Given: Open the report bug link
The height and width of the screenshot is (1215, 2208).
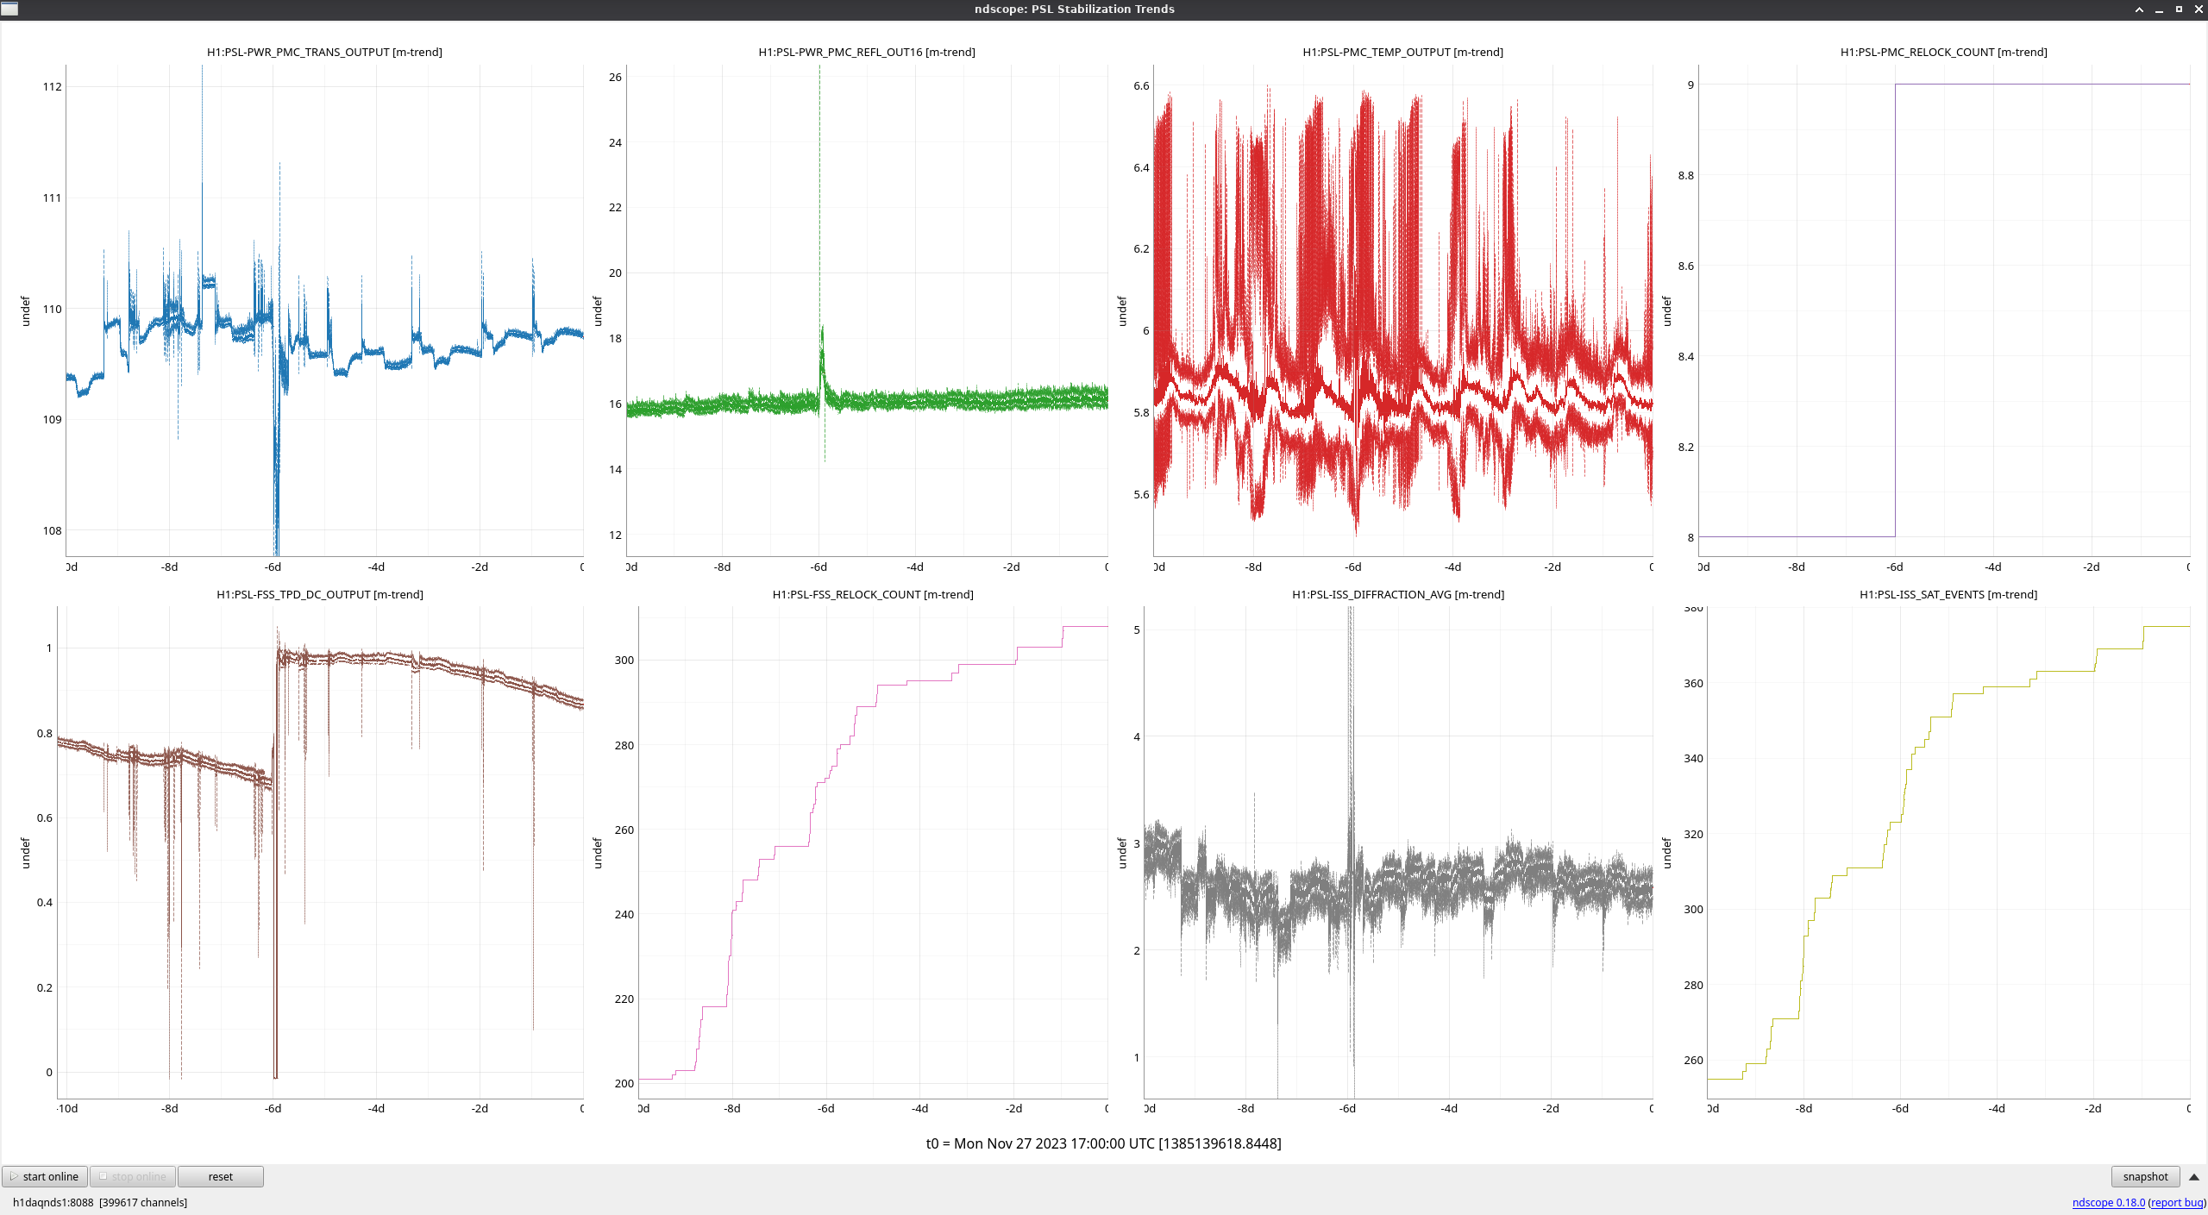Looking at the screenshot, I should [x=2177, y=1202].
